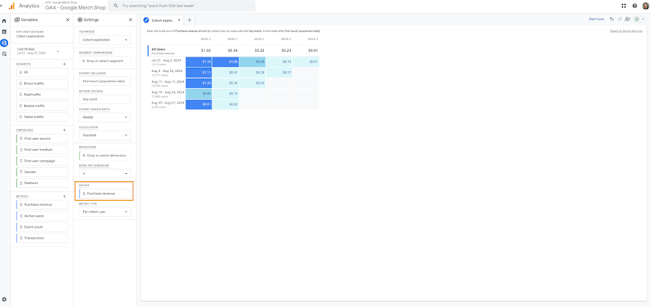
Task: Open the Advertising icon in left navigation
Action: 4,54
